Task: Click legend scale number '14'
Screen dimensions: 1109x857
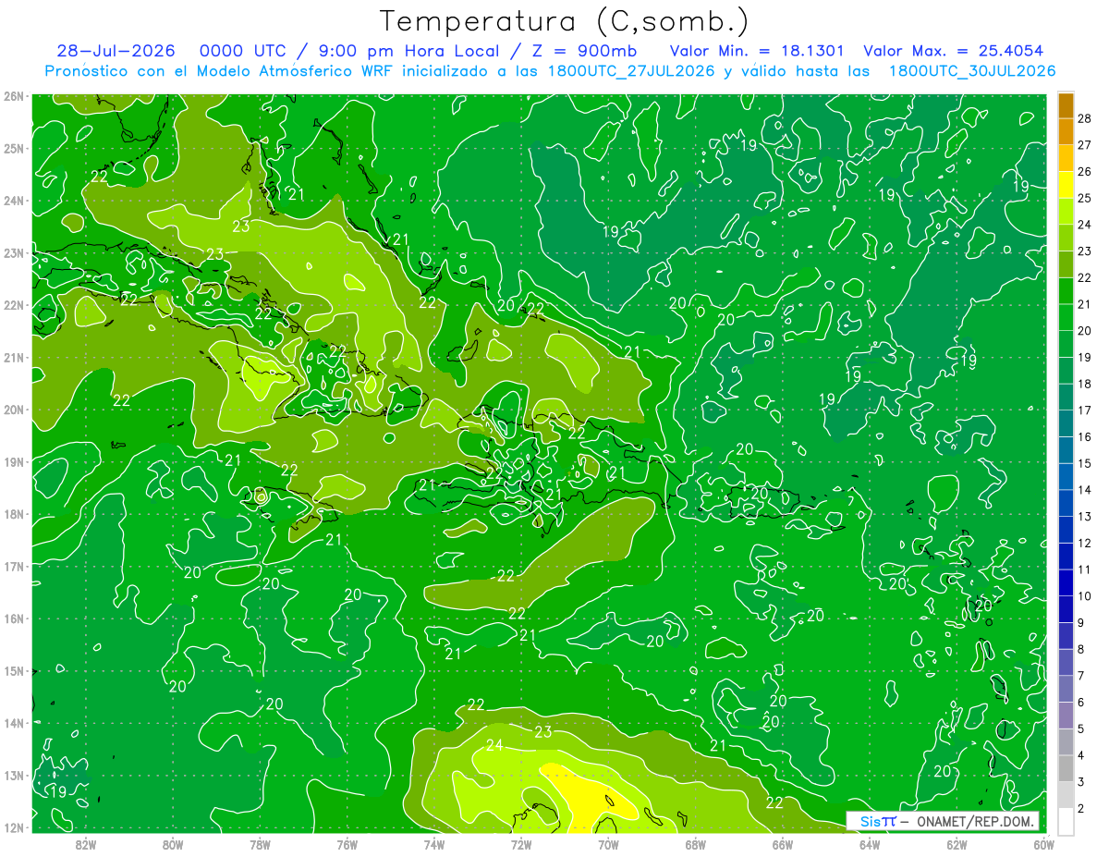Action: pos(1084,489)
